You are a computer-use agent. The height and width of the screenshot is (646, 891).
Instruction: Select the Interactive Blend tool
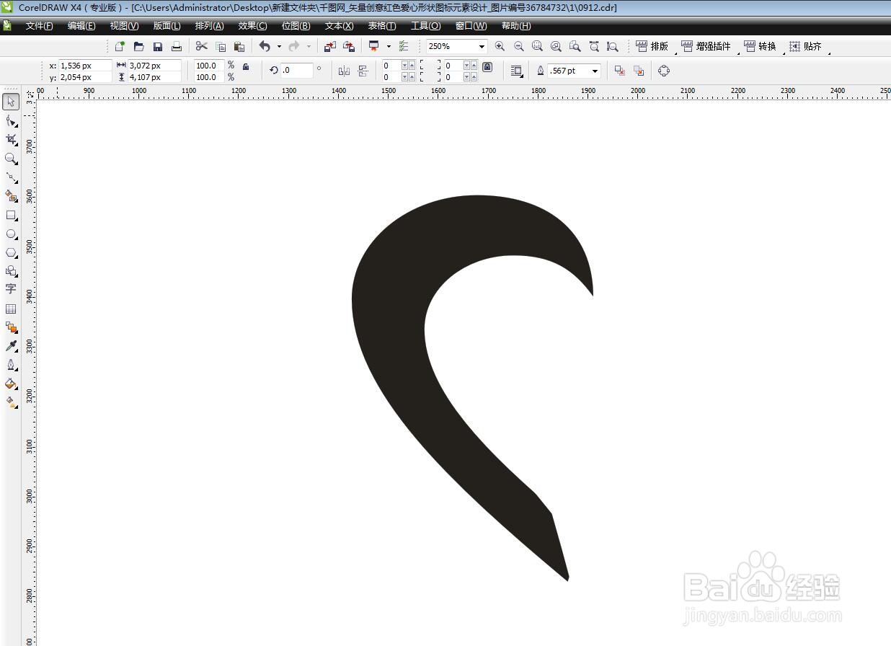coord(11,327)
